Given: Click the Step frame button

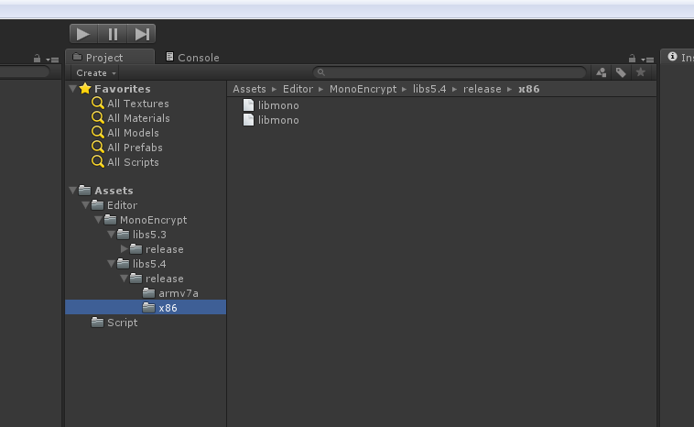Looking at the screenshot, I should [x=142, y=34].
